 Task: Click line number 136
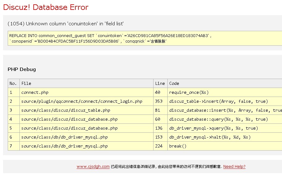pos(160,128)
